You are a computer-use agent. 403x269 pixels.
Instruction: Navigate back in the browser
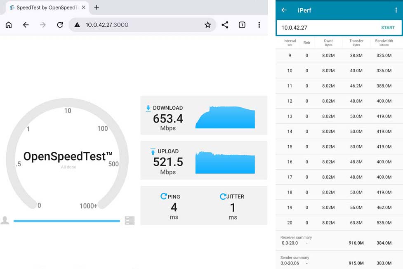26,25
